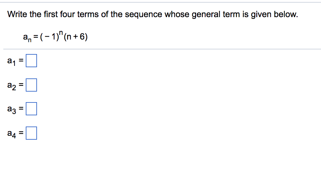
Task: Activate the a4 answer input box
Action: coord(31,133)
